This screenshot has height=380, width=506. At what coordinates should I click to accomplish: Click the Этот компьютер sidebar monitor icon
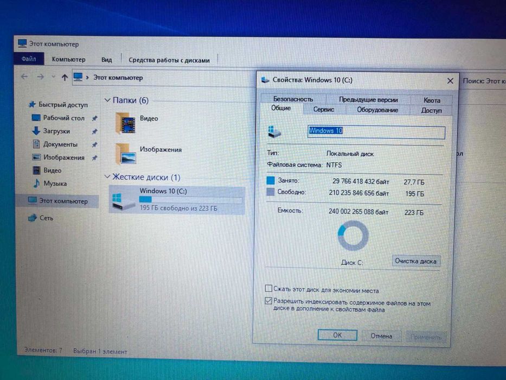33,200
